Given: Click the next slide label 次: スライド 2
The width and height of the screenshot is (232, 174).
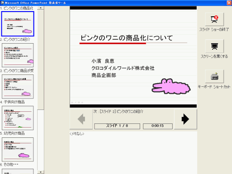Looking at the screenshot, I should (x=118, y=111).
